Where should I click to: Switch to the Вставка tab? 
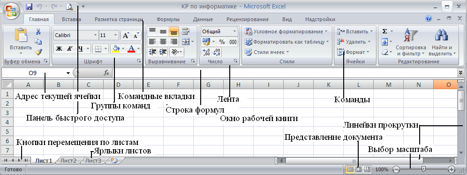(71, 19)
